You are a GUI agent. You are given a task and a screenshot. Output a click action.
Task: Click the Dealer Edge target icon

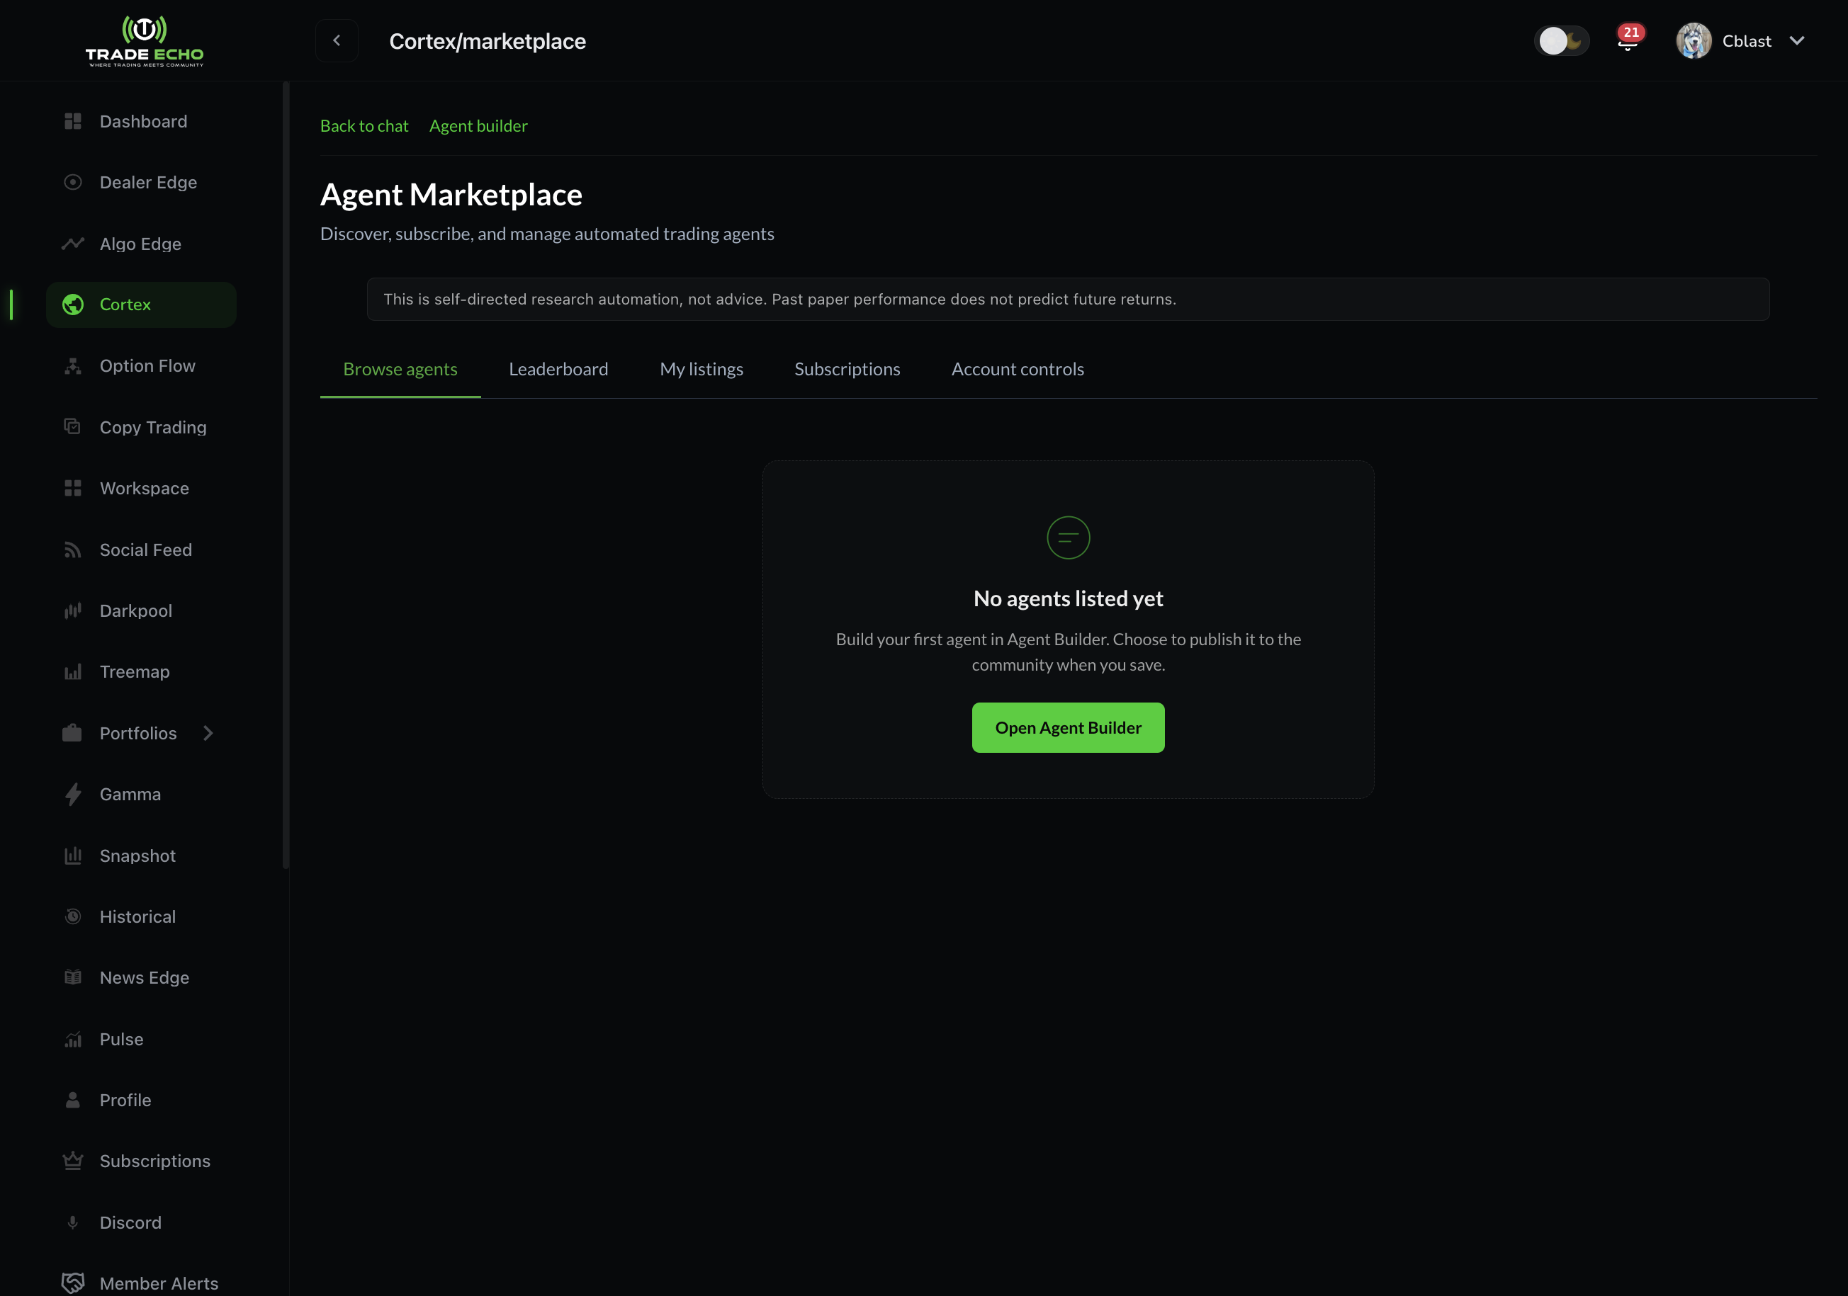point(72,183)
